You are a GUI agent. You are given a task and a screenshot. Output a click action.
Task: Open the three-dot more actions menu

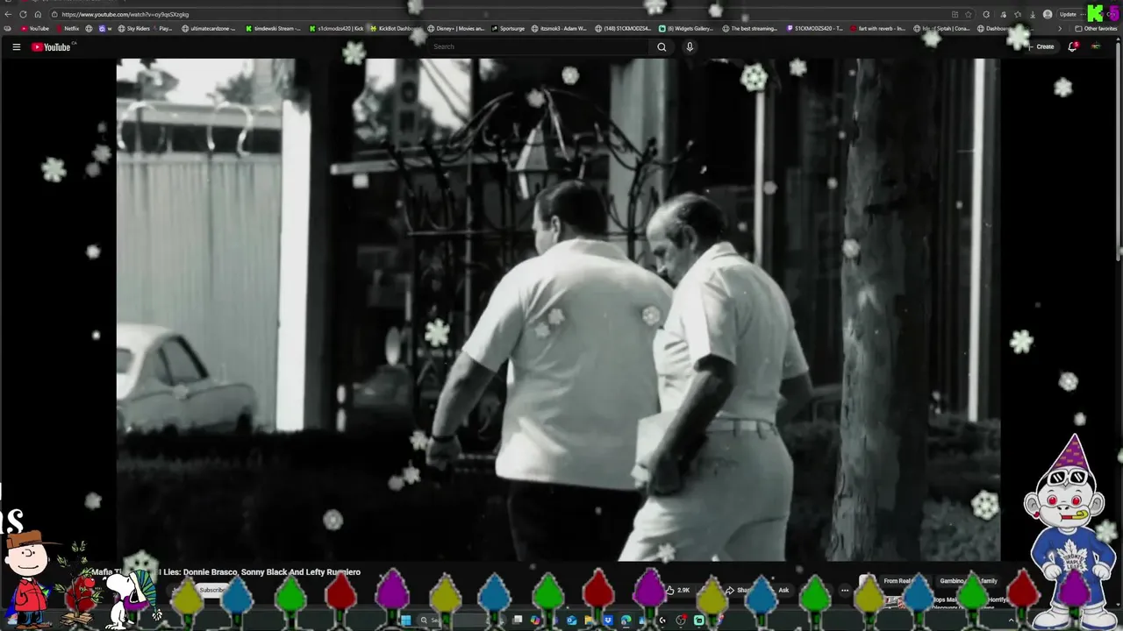tap(845, 590)
